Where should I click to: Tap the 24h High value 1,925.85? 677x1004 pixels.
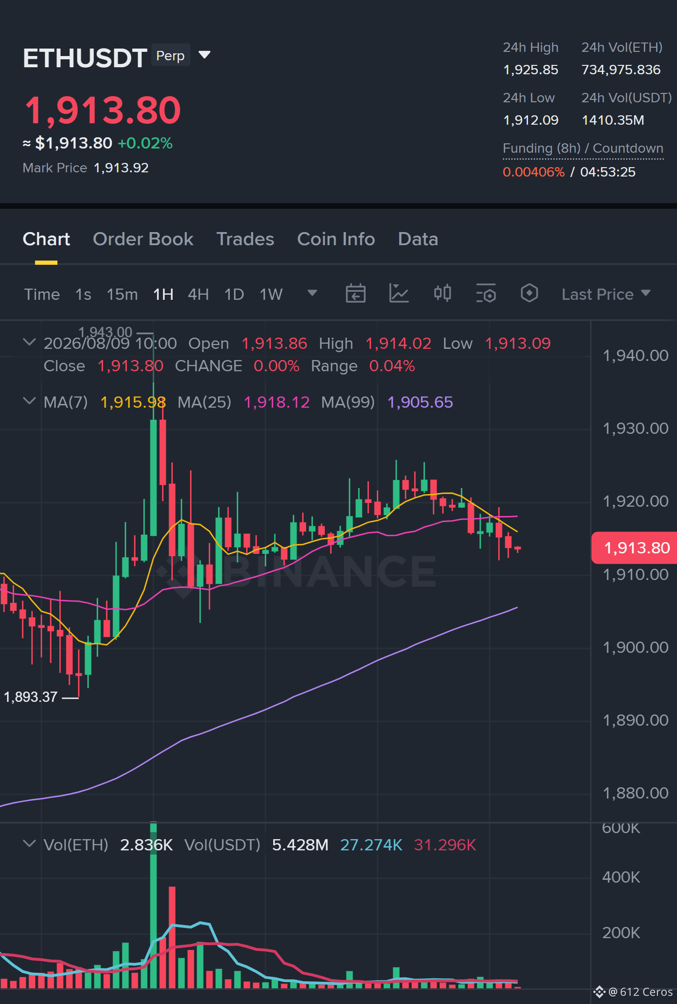click(531, 70)
